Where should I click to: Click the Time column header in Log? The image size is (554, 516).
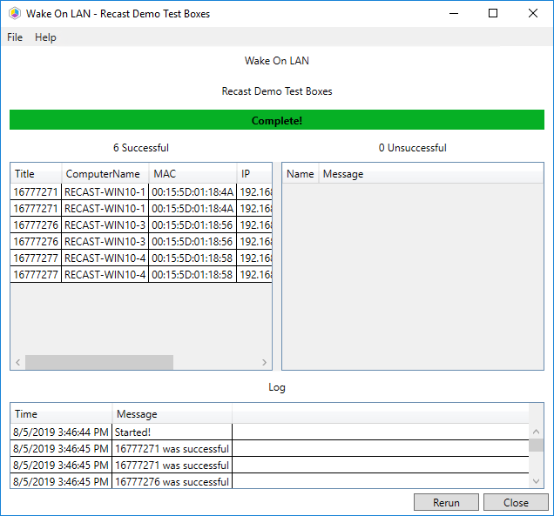61,413
